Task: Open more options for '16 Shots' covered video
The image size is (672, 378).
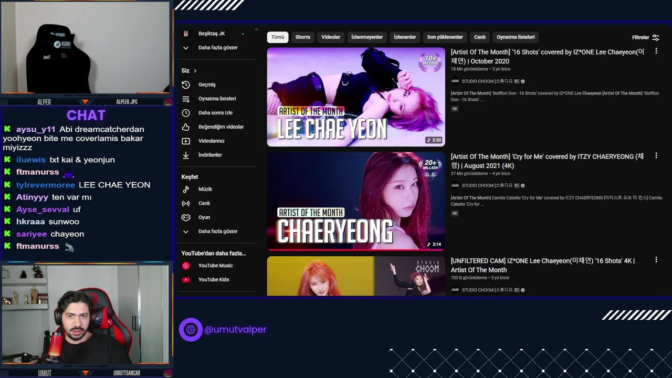Action: (x=656, y=51)
